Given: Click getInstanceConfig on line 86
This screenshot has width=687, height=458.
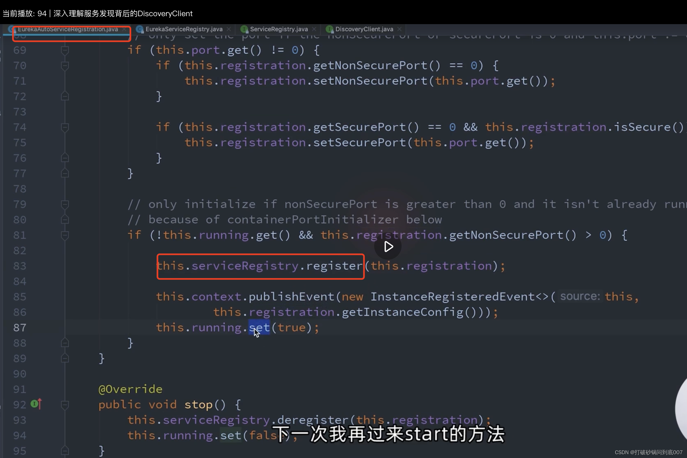Looking at the screenshot, I should coord(402,312).
